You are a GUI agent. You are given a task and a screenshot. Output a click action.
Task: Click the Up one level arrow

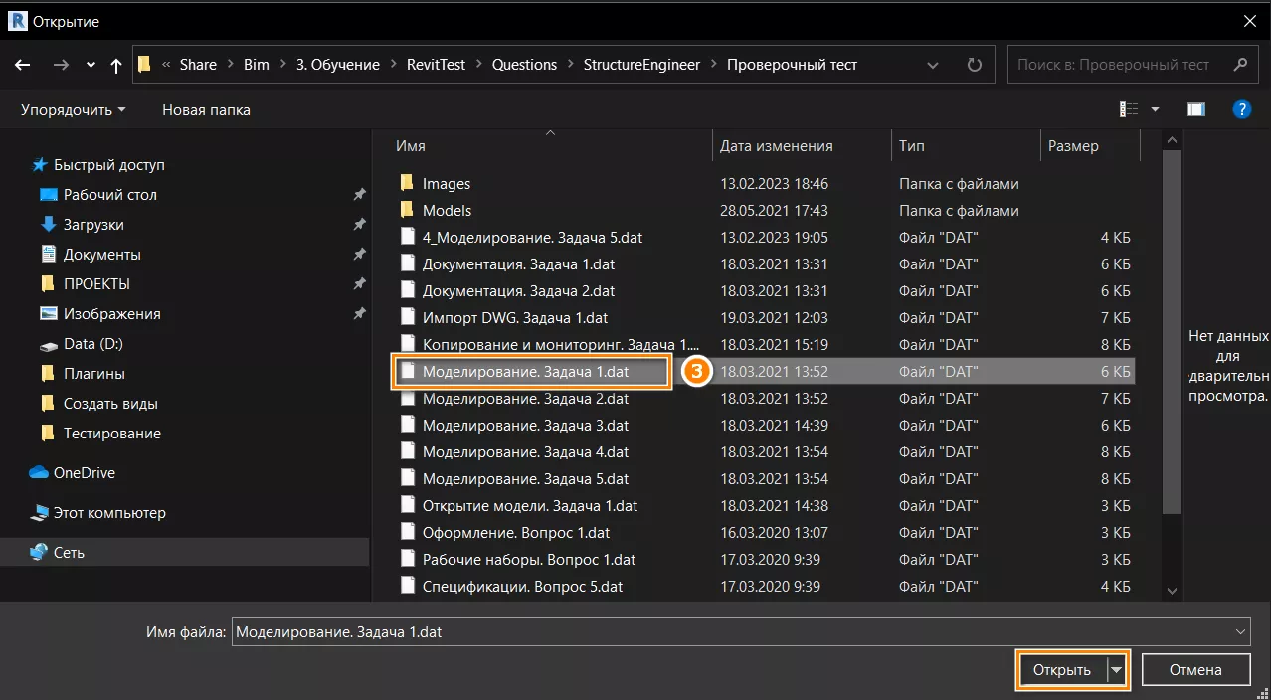(x=116, y=65)
